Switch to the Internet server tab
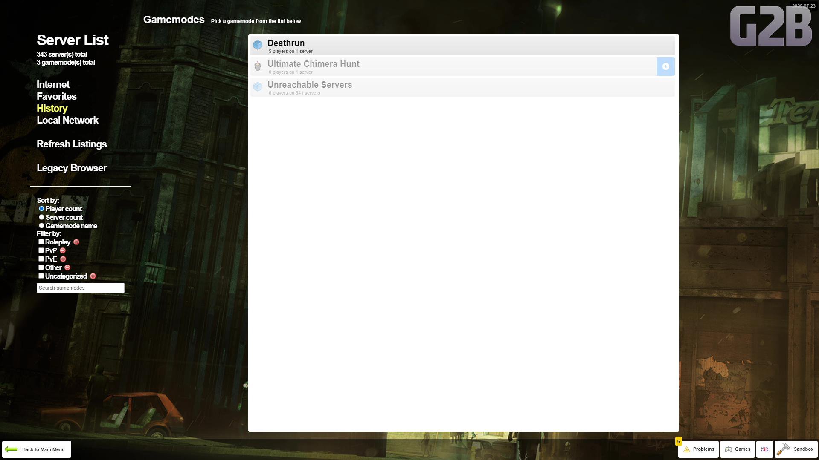The width and height of the screenshot is (819, 460). [53, 84]
